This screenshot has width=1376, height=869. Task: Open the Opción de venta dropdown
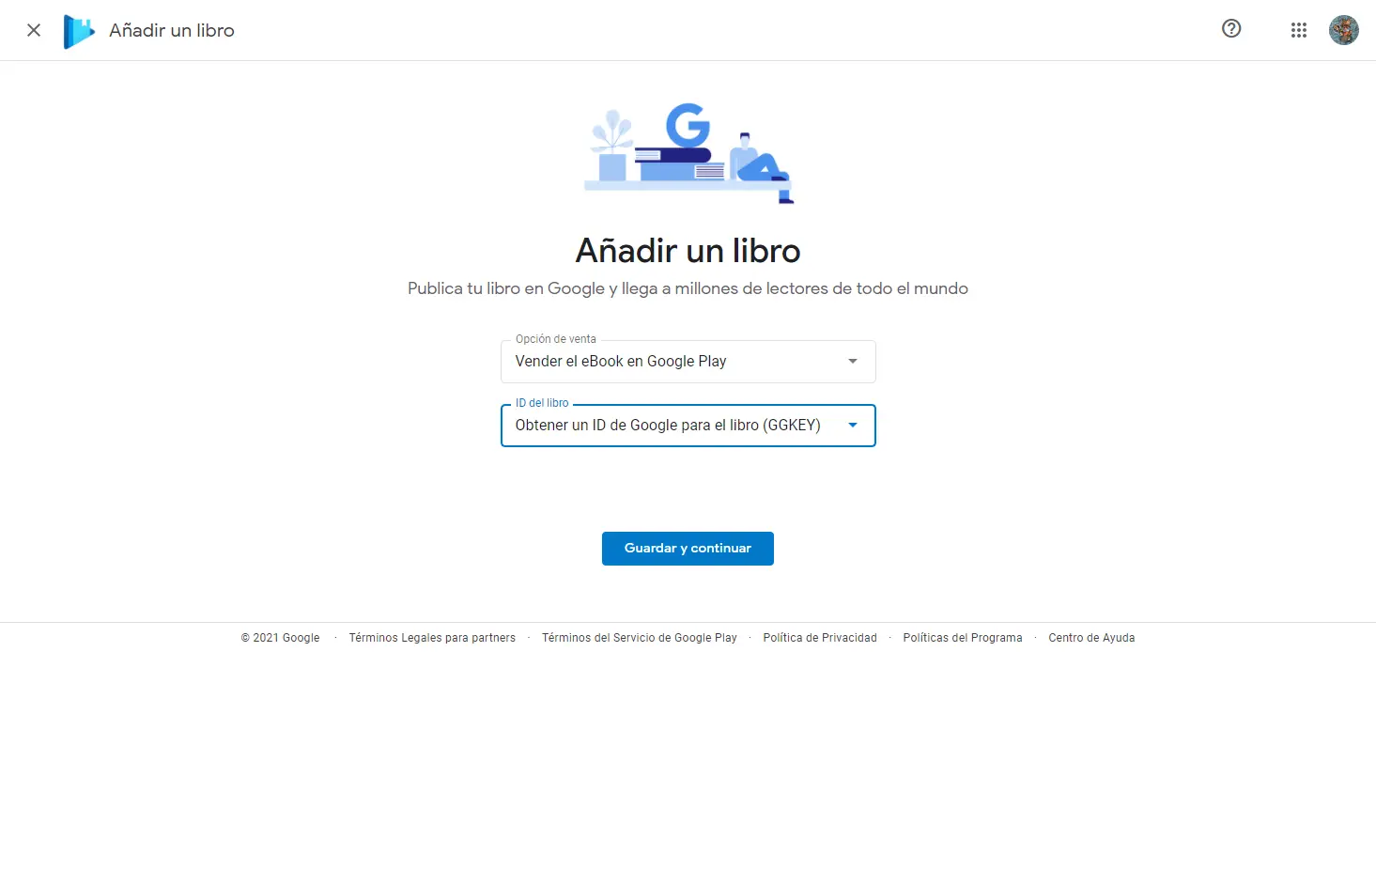point(688,362)
